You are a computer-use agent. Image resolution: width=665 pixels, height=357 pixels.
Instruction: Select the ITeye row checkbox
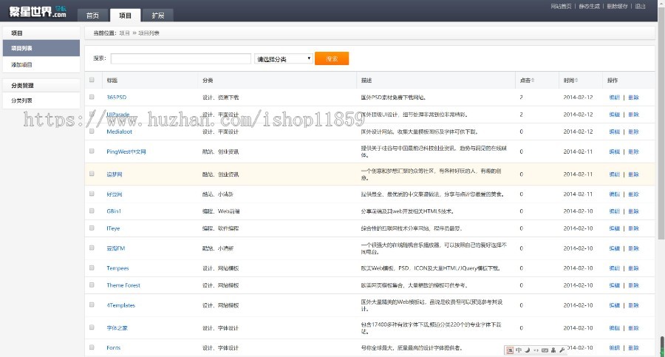(92, 228)
